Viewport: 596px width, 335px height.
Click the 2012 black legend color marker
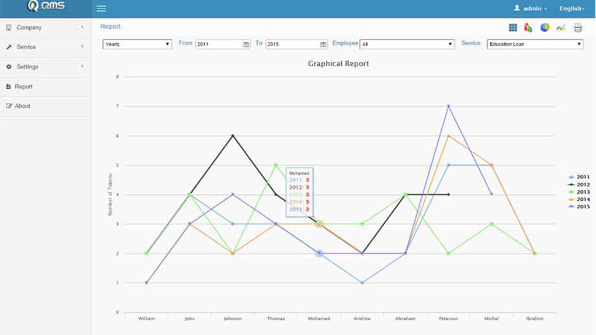571,184
